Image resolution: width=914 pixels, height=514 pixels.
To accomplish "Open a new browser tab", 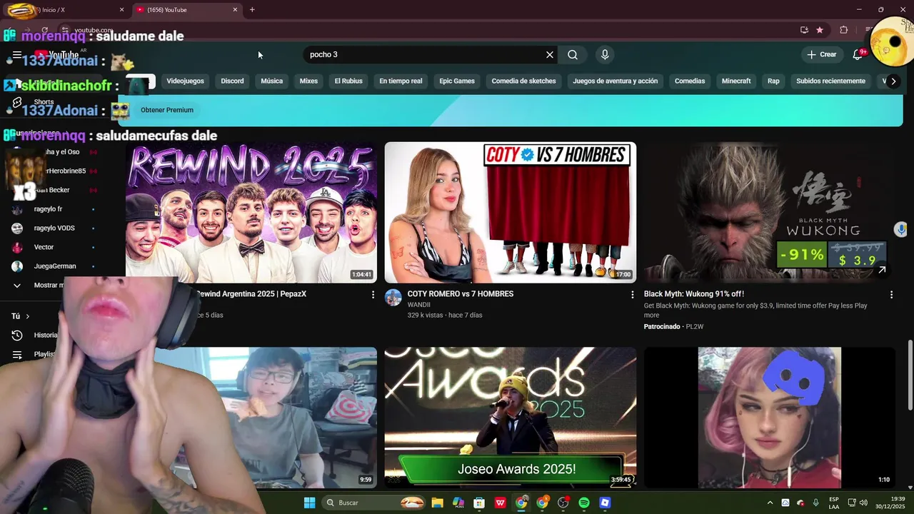I will pyautogui.click(x=252, y=9).
